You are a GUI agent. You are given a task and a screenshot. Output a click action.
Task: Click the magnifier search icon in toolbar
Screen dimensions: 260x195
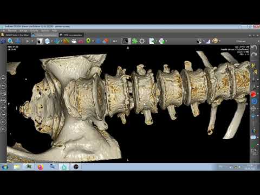10,41
